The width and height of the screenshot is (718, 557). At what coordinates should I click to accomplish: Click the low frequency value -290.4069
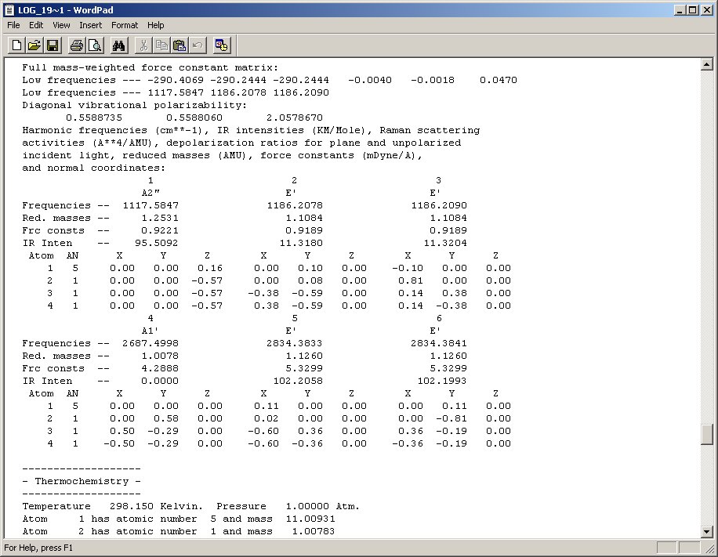(x=176, y=80)
